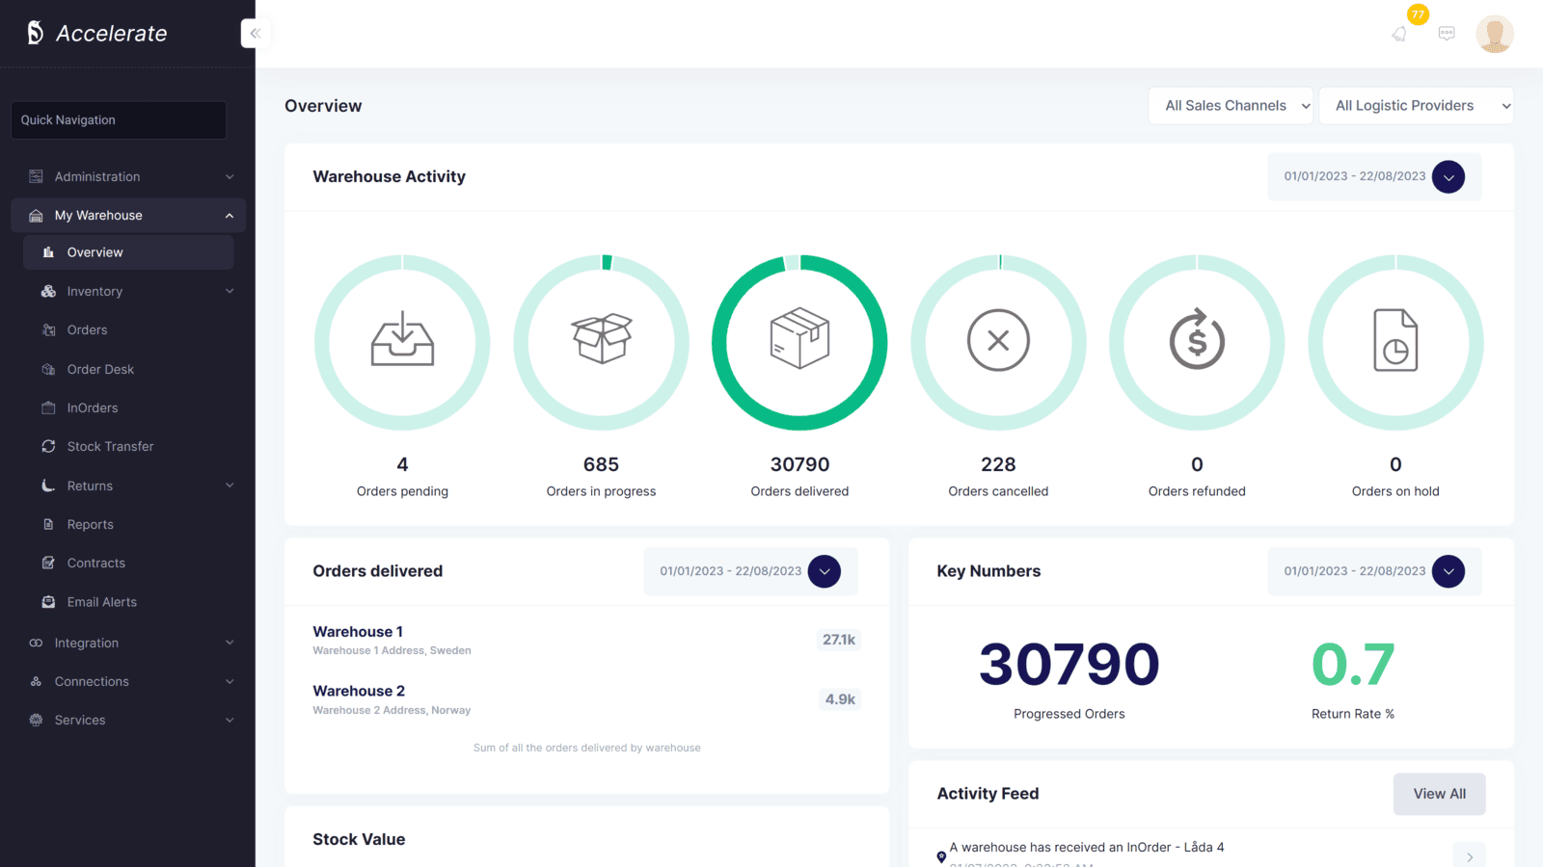Open the All Logistic Providers dropdown

(x=1416, y=106)
